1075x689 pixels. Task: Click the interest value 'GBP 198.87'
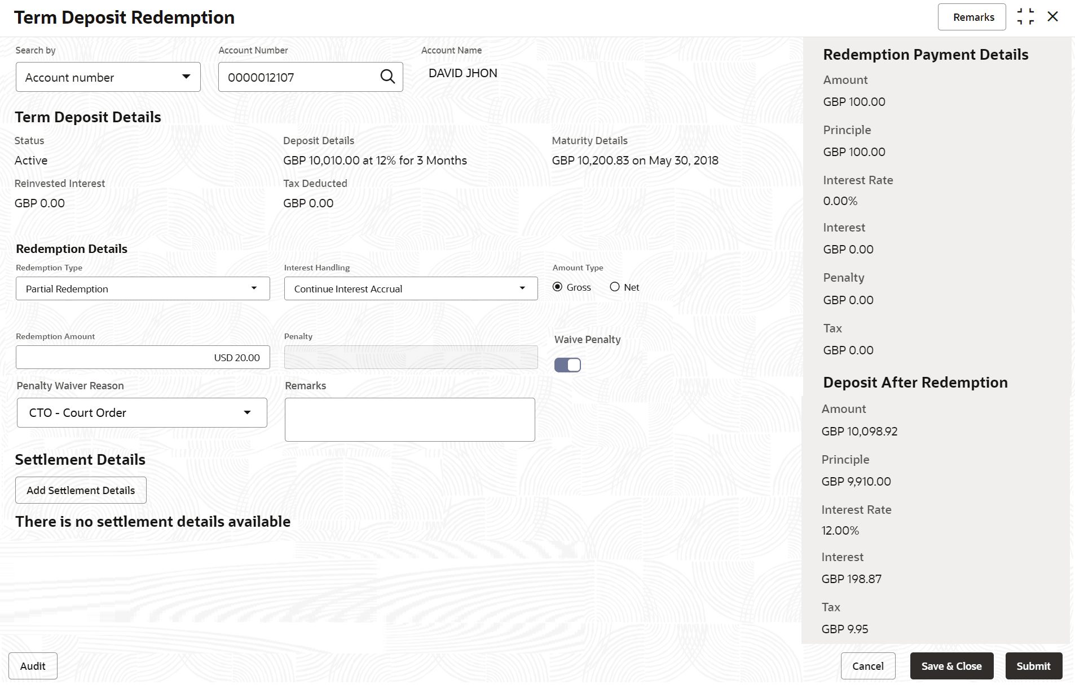pyautogui.click(x=851, y=579)
